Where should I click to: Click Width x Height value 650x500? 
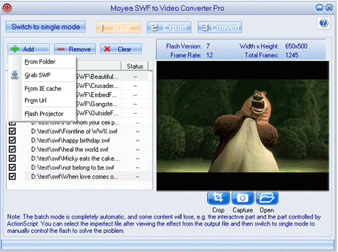click(x=296, y=46)
